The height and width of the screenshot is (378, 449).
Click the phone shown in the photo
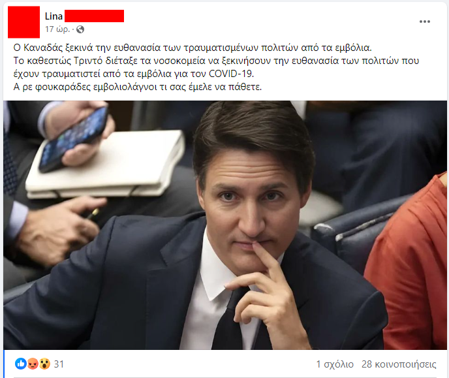(73, 139)
